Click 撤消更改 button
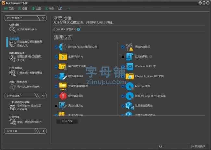The width and height of the screenshot is (211, 150). 198,146
